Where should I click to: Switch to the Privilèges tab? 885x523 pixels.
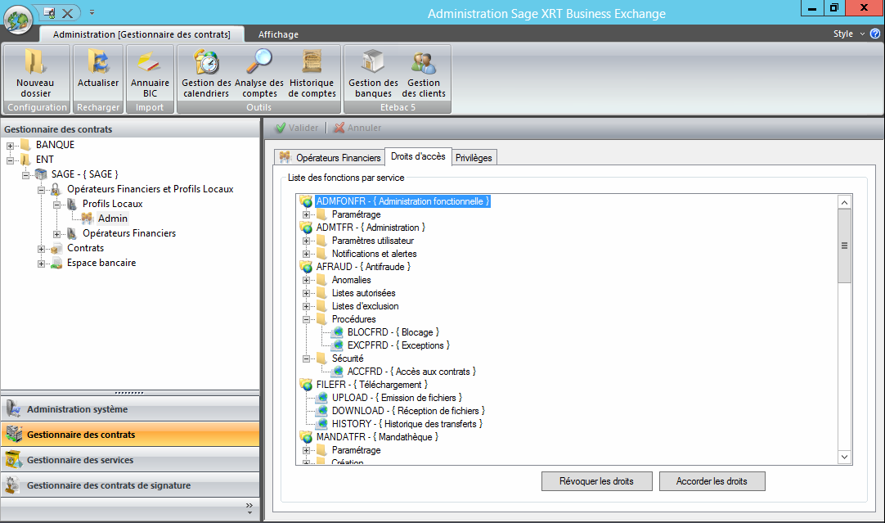tap(474, 157)
